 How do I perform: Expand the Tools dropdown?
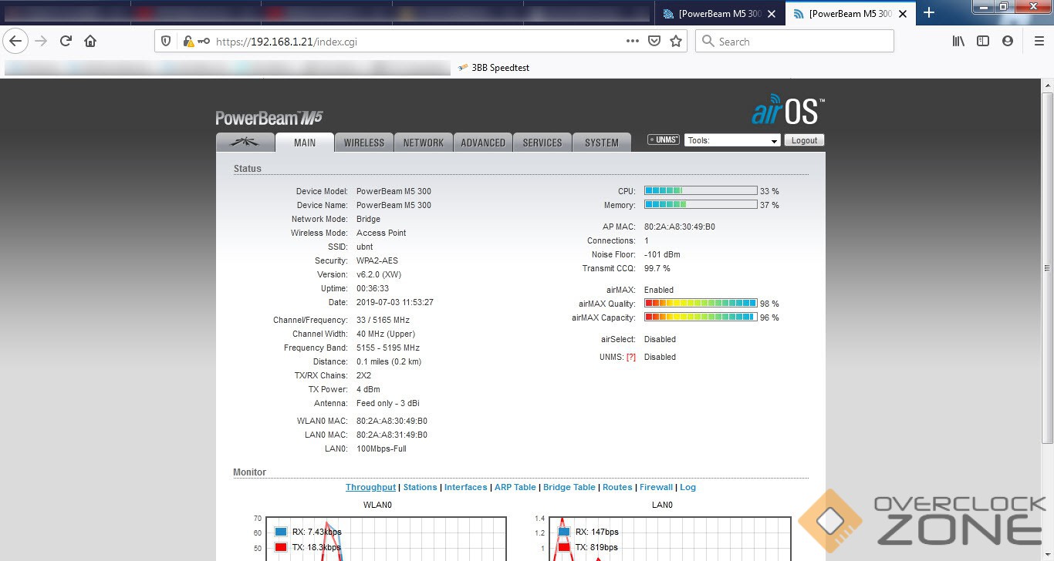click(732, 140)
